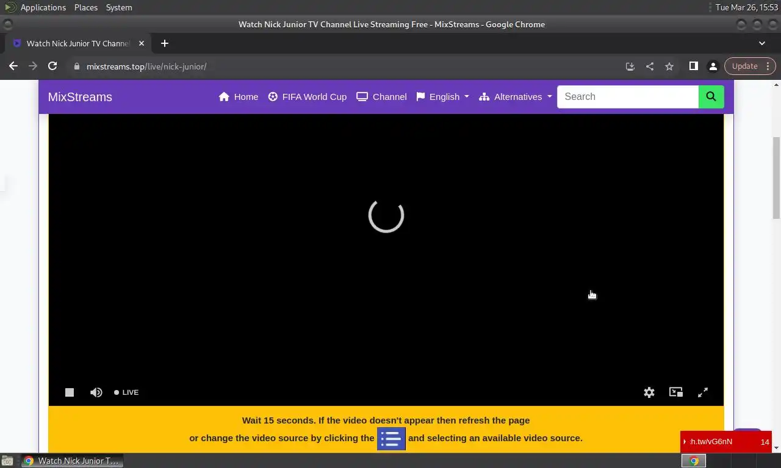
Task: Open FIFA World Cup page
Action: pyautogui.click(x=308, y=97)
